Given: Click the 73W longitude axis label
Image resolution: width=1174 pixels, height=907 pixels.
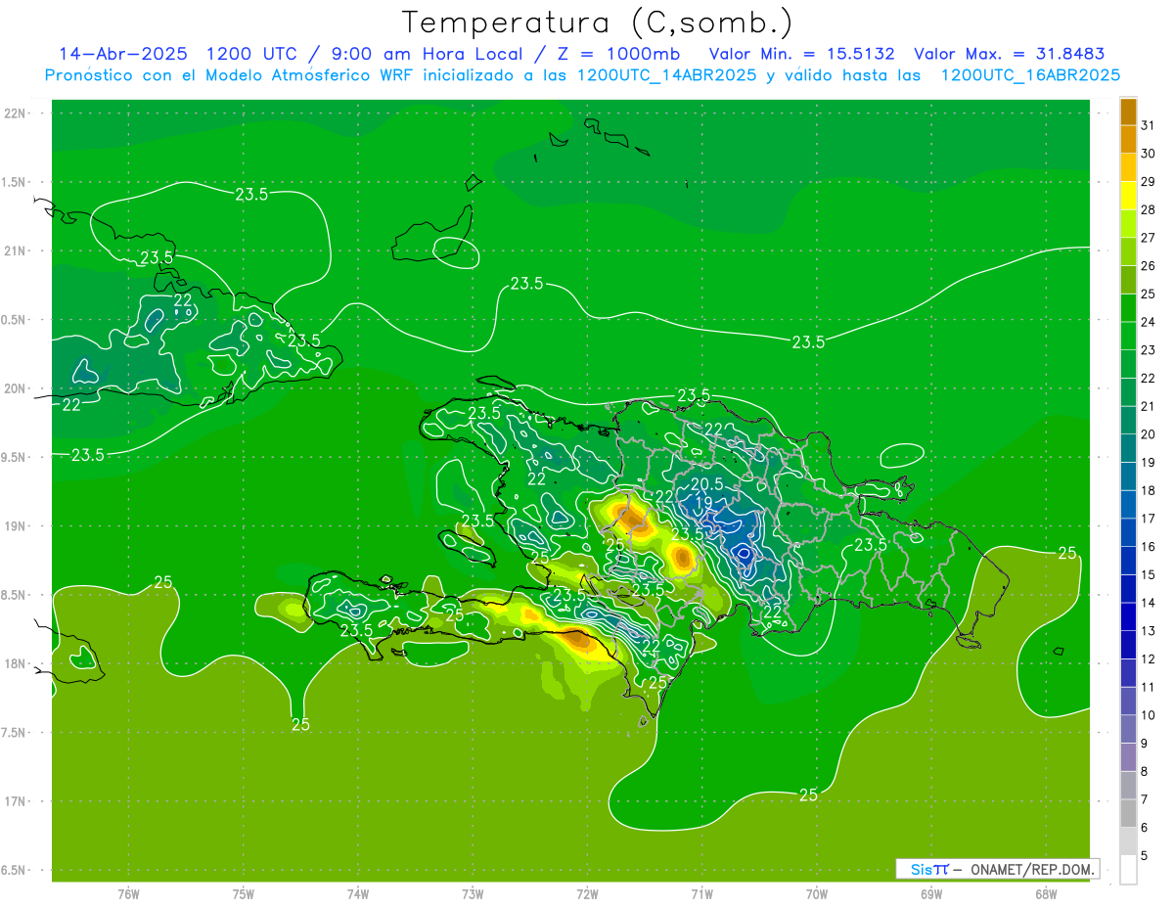Looking at the screenshot, I should (473, 893).
